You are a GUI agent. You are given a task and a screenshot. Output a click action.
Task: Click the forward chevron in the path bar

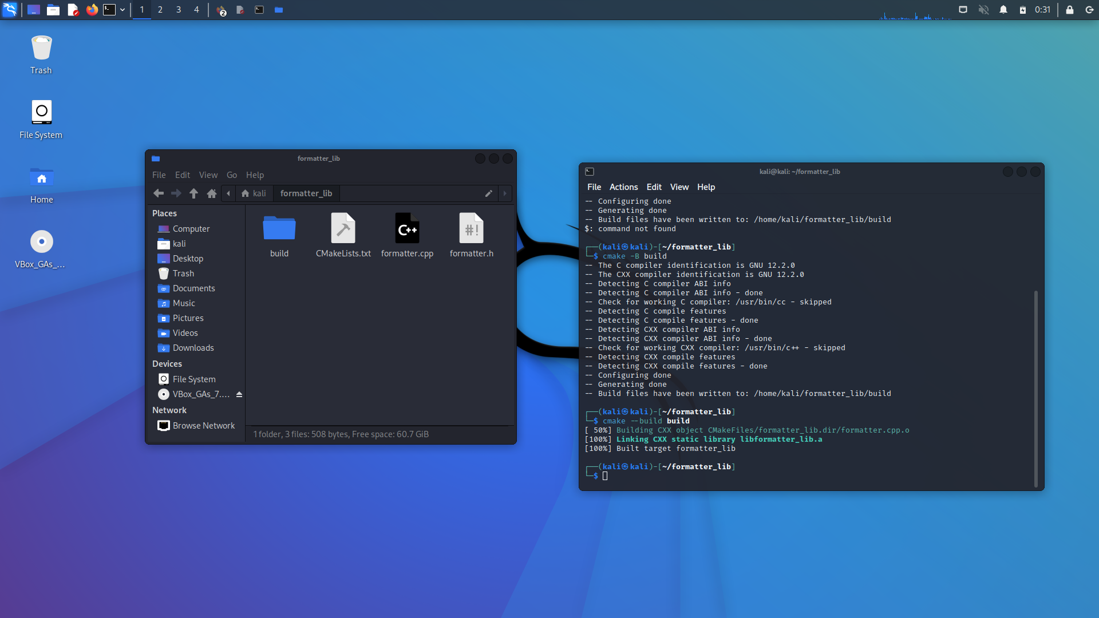pos(504,193)
